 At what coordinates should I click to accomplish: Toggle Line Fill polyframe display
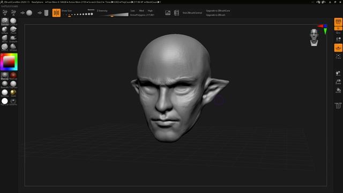(338, 106)
